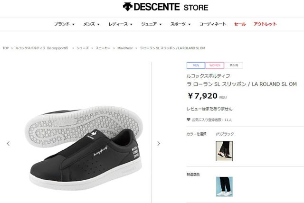Go to TOP breadcrumb link
304x203 pixels.
pyautogui.click(x=6, y=48)
